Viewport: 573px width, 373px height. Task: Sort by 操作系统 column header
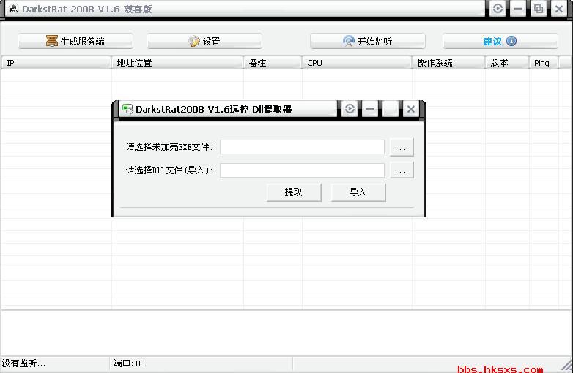pos(448,63)
